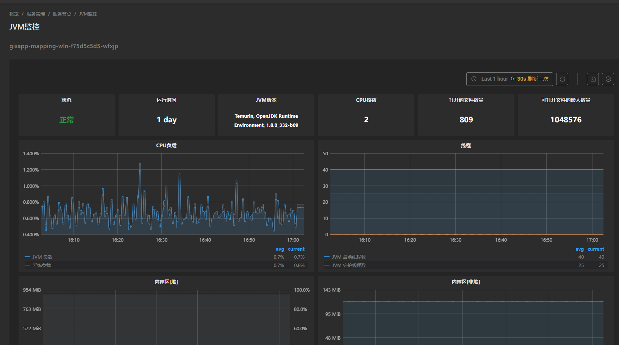This screenshot has height=345, width=619.
Task: Click the JVM 守护线程数 legend marker
Action: [327, 265]
